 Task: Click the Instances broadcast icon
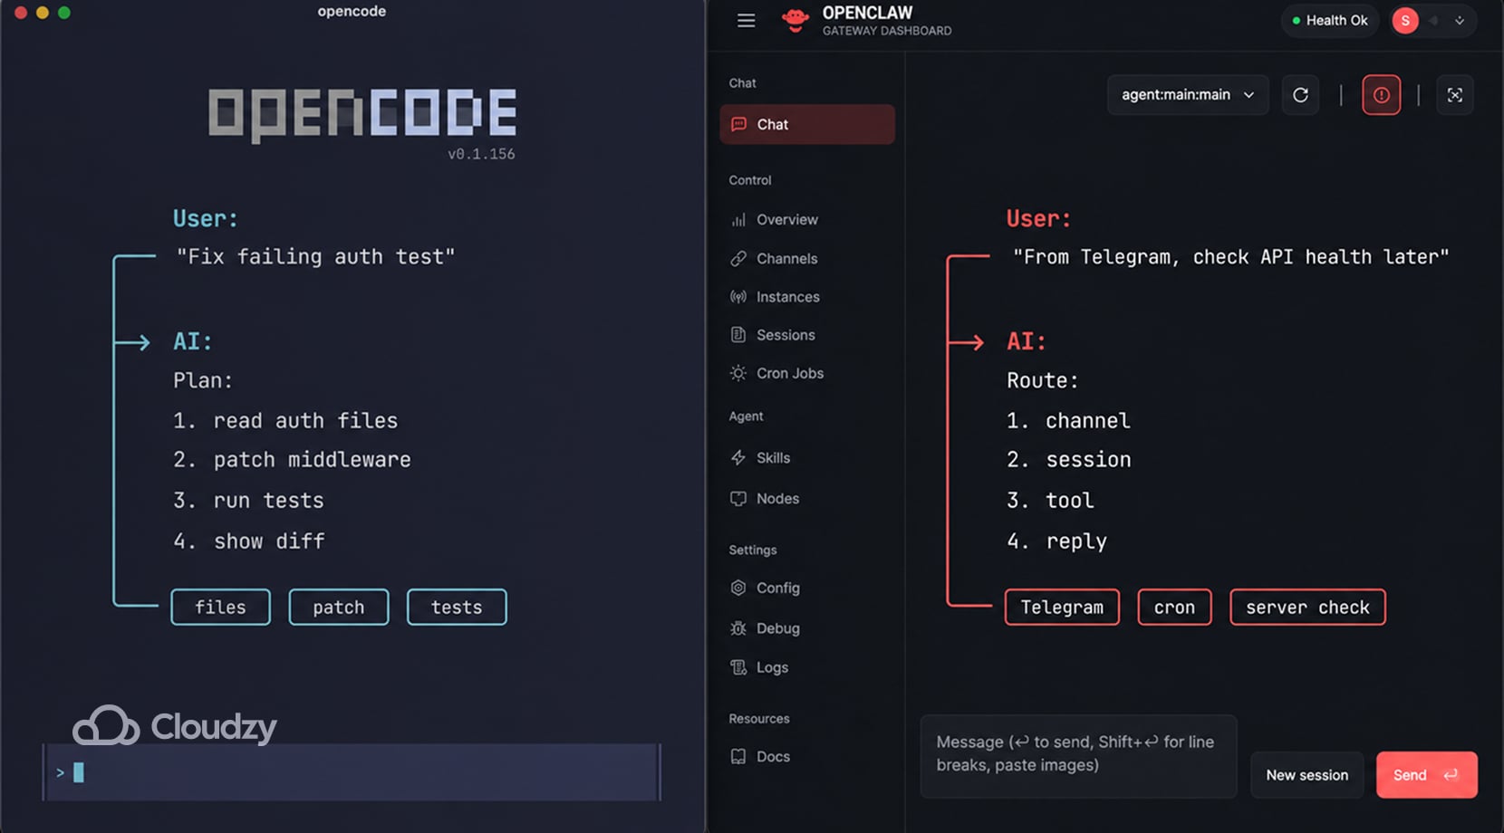pos(738,296)
